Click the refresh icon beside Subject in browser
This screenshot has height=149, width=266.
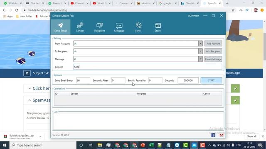pyautogui.click(x=27, y=73)
